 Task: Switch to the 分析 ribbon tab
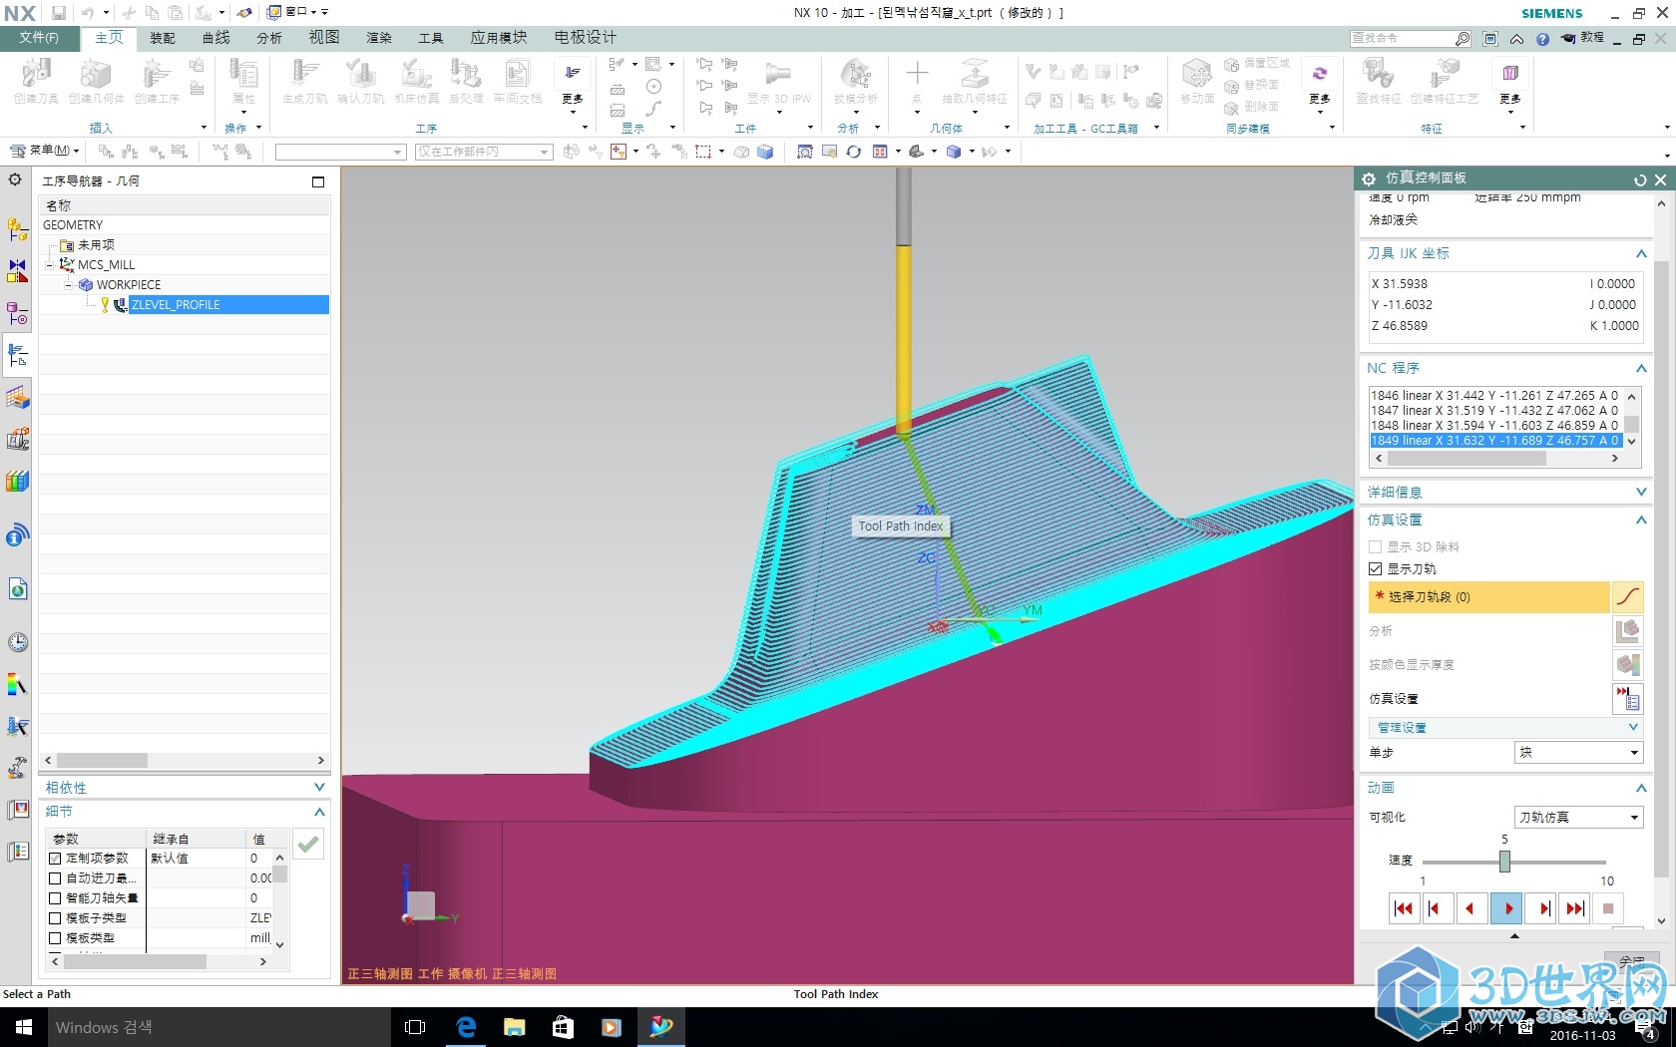point(269,38)
